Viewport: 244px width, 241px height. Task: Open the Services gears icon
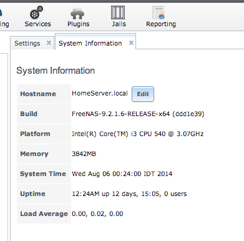(x=37, y=12)
